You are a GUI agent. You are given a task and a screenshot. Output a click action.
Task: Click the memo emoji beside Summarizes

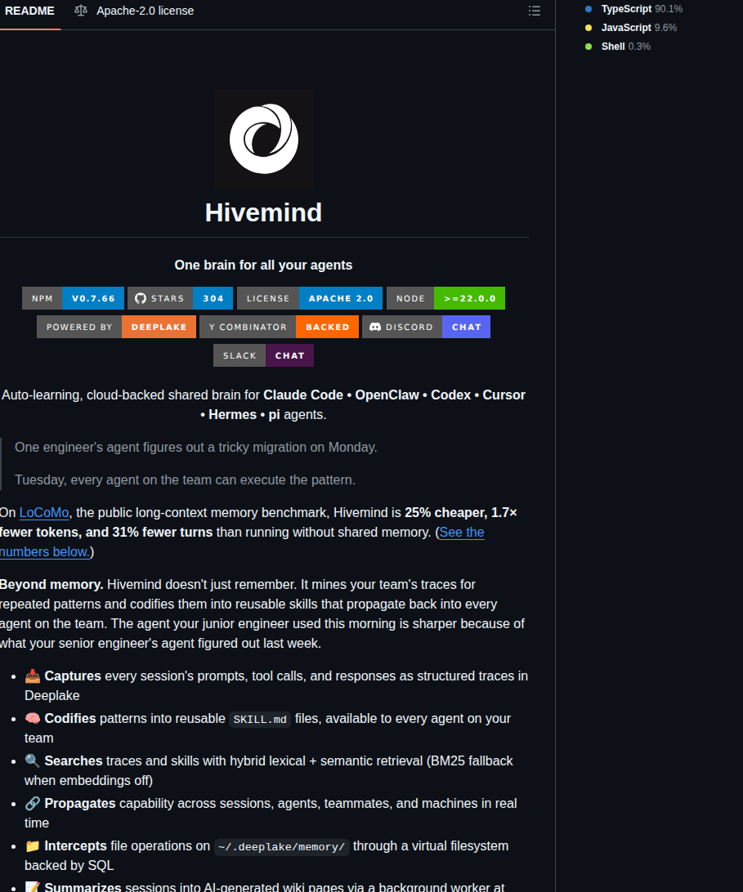tap(33, 887)
